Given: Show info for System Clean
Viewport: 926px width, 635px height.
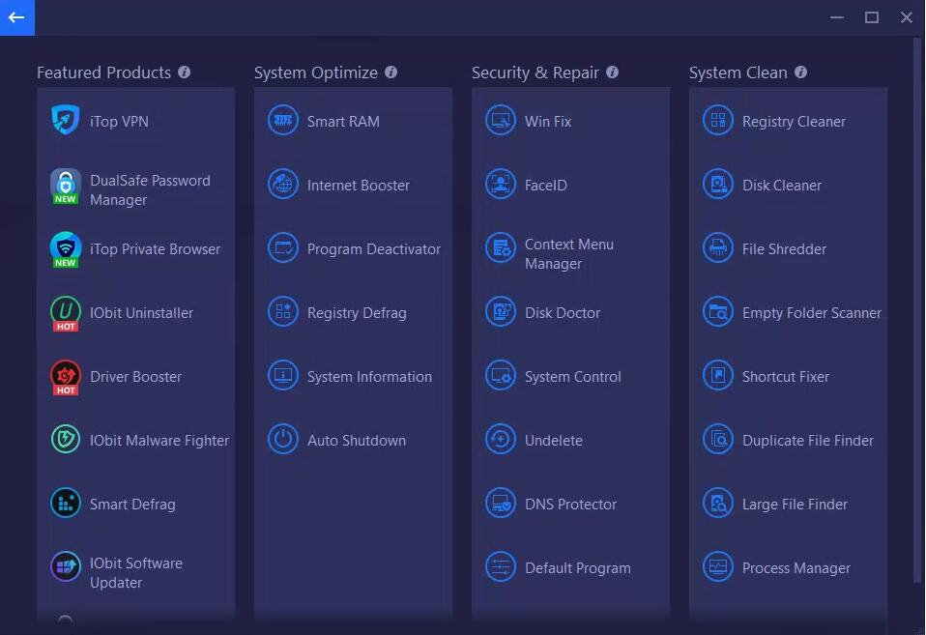Looking at the screenshot, I should [800, 72].
